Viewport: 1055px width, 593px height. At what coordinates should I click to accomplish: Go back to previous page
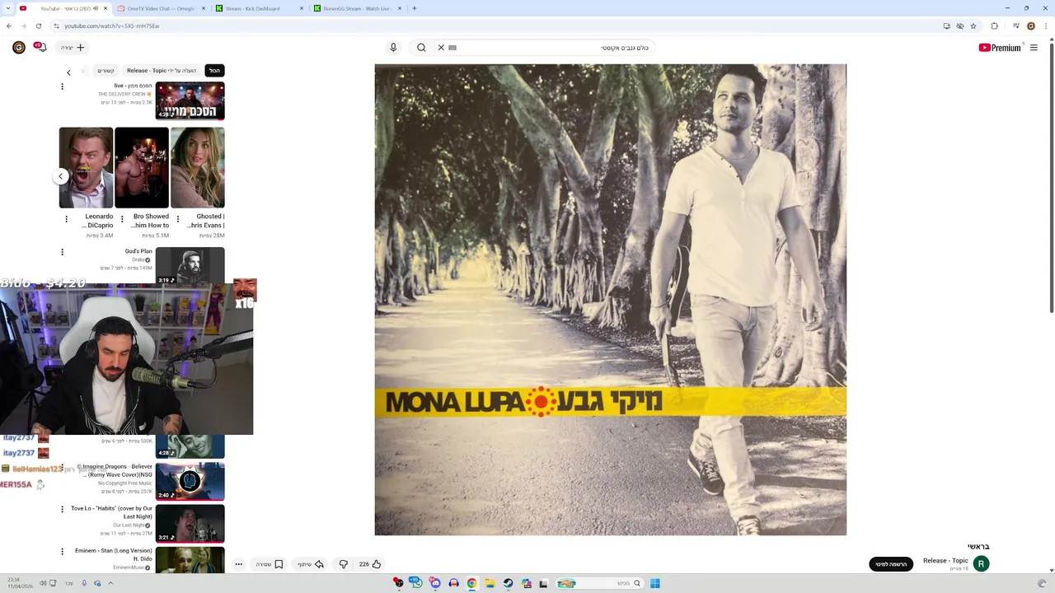point(9,26)
